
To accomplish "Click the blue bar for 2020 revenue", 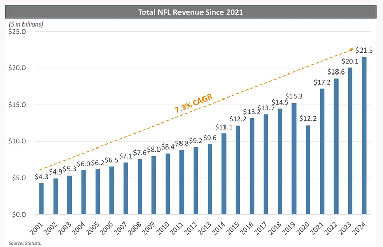I will tap(308, 170).
